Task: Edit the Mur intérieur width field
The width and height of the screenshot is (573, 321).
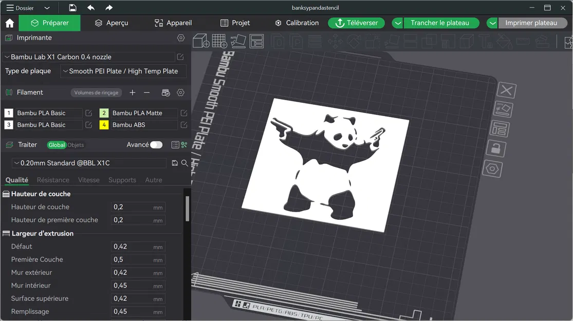Action: pyautogui.click(x=138, y=286)
